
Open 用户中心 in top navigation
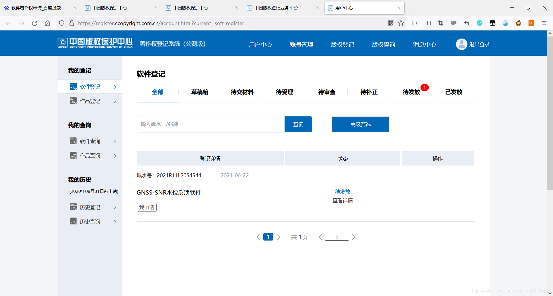[x=261, y=45]
